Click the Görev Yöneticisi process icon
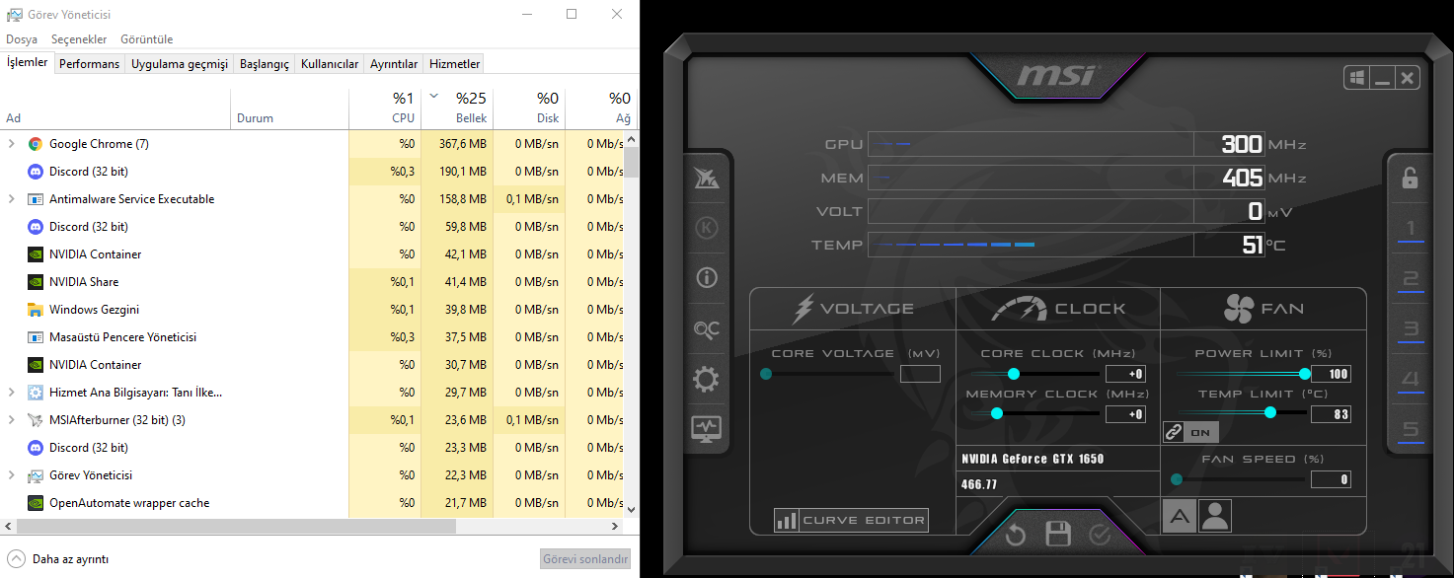Viewport: 1454px width, 578px height. [x=36, y=475]
